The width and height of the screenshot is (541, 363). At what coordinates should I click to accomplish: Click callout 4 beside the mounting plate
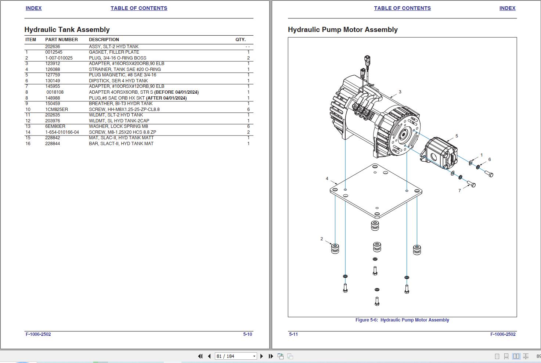tap(327, 179)
